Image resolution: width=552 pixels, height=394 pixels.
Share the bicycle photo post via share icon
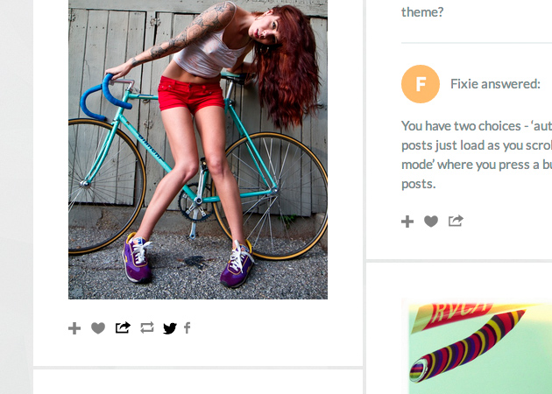click(123, 328)
